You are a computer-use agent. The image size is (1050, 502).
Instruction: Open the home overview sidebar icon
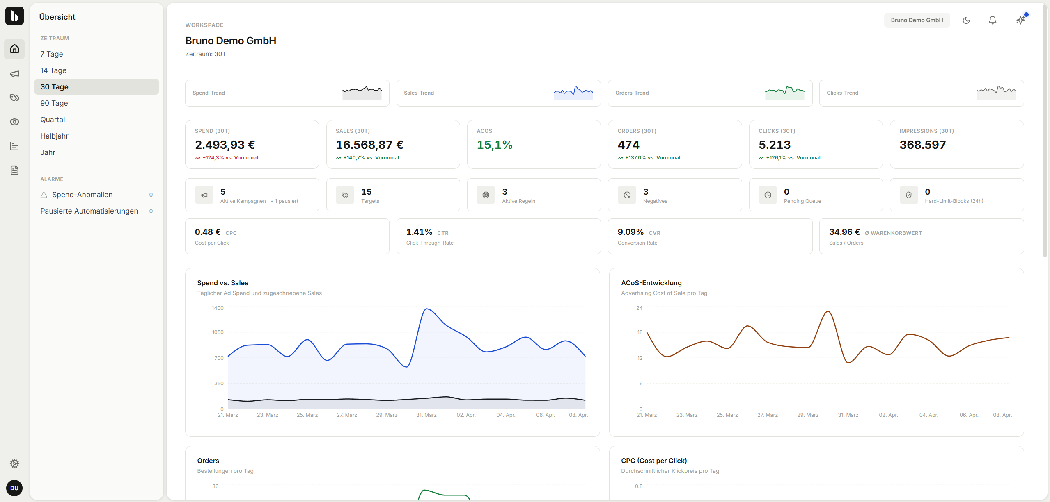click(x=14, y=49)
